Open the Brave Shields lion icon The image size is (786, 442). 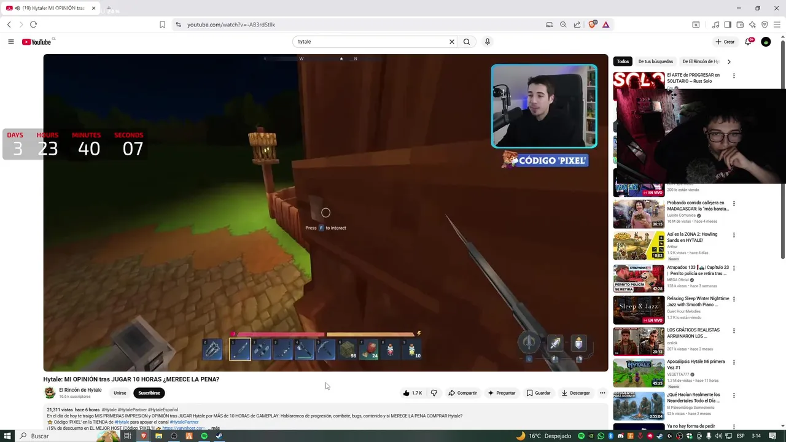click(593, 25)
